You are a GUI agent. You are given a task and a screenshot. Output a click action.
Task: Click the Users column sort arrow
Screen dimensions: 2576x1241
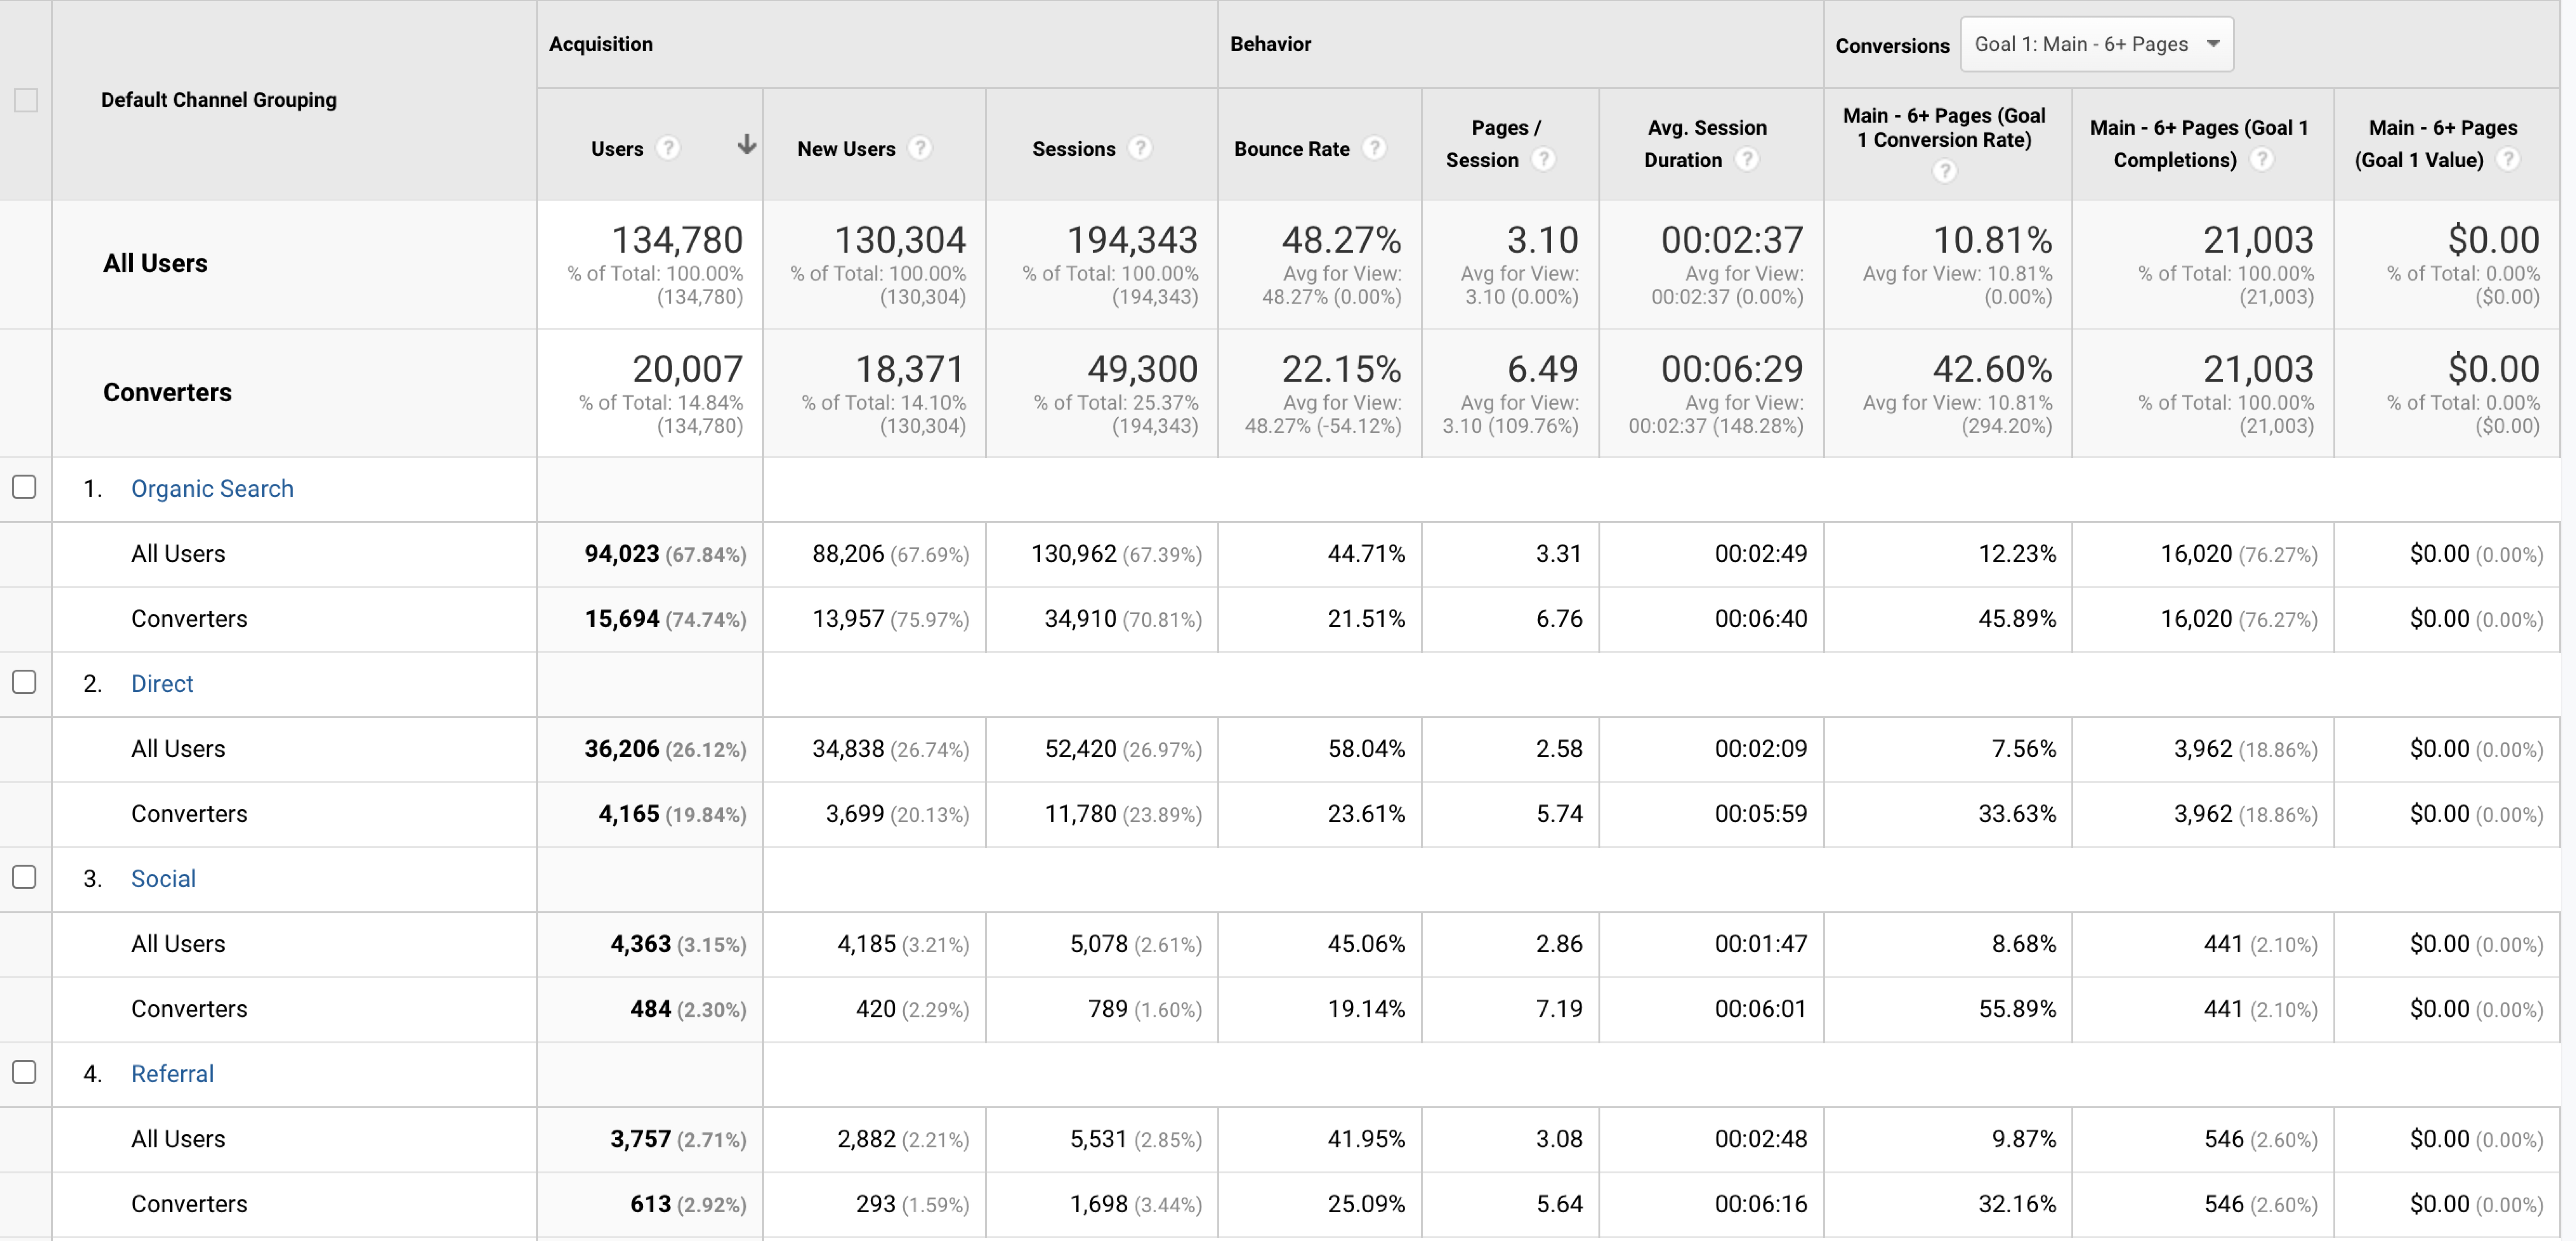746,145
